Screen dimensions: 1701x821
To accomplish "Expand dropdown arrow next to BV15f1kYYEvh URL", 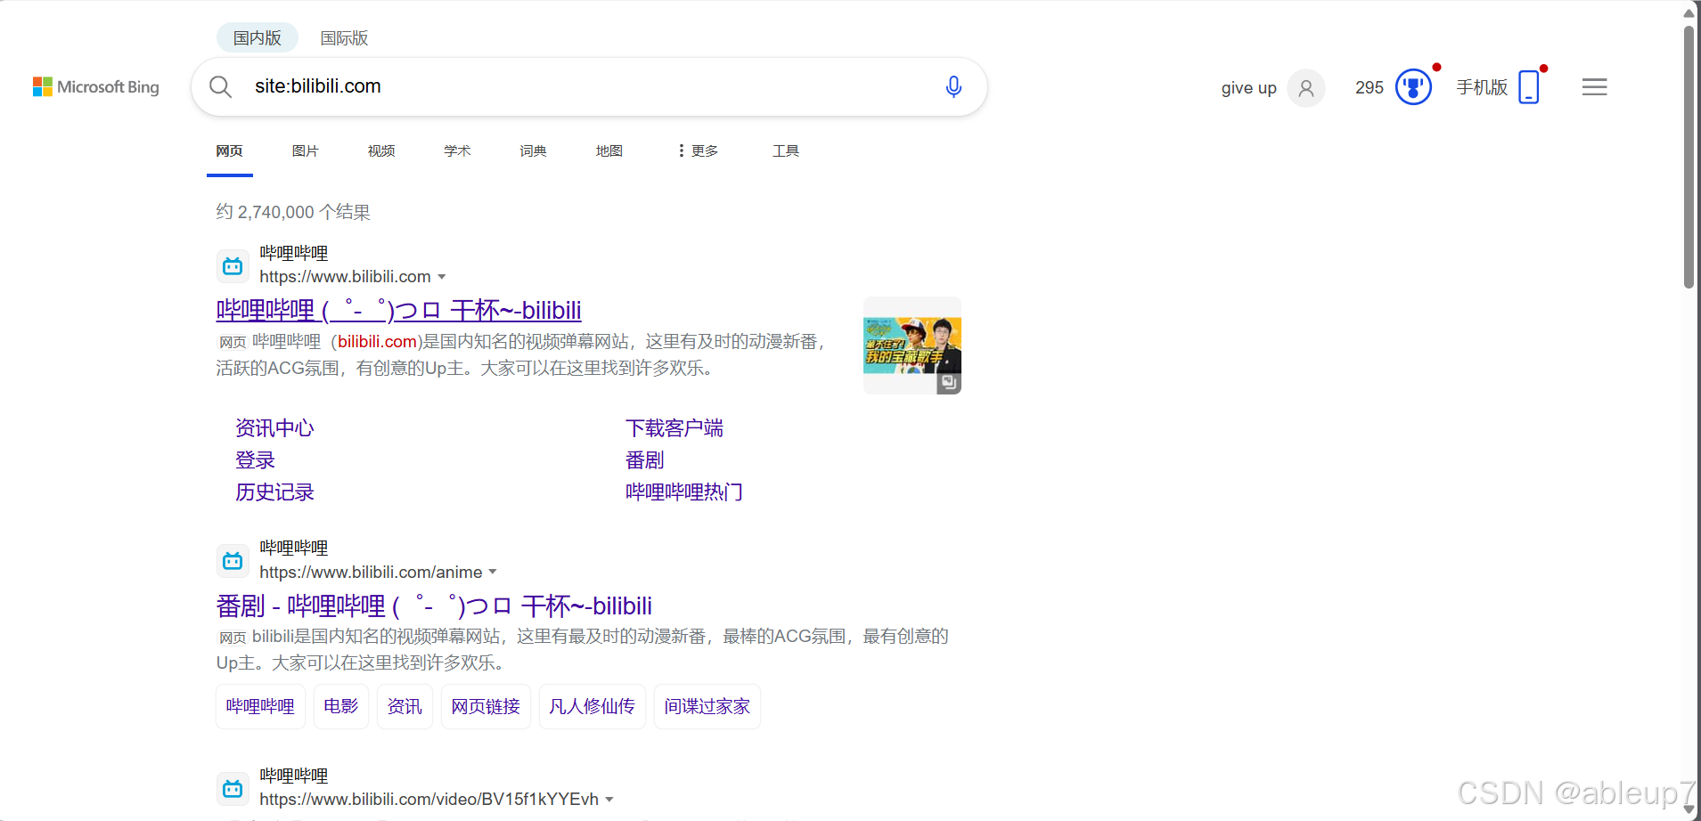I will coord(609,800).
